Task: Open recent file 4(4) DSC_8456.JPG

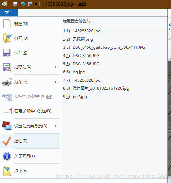Action: 81,56
